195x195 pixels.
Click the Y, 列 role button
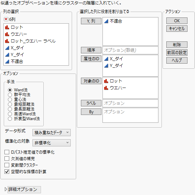[x=91, y=21]
